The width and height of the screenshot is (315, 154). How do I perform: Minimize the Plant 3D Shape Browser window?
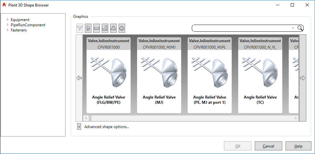(x=278, y=5)
